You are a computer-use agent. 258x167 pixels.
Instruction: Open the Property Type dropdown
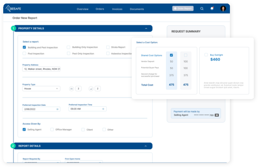pos(41,88)
